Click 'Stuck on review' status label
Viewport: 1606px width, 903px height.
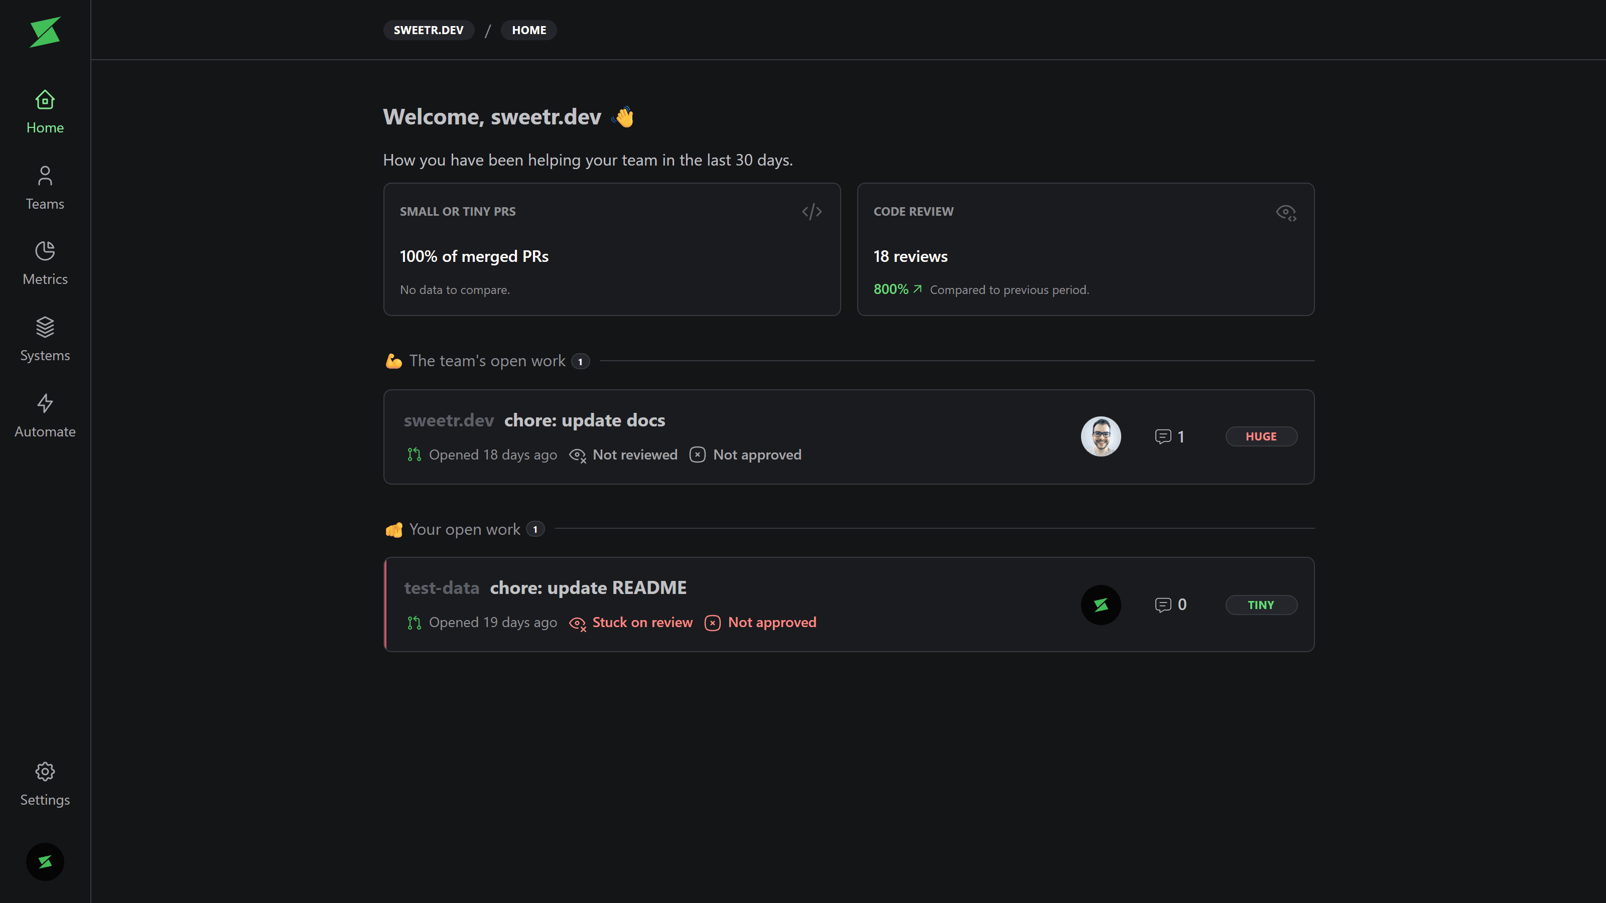pos(641,623)
